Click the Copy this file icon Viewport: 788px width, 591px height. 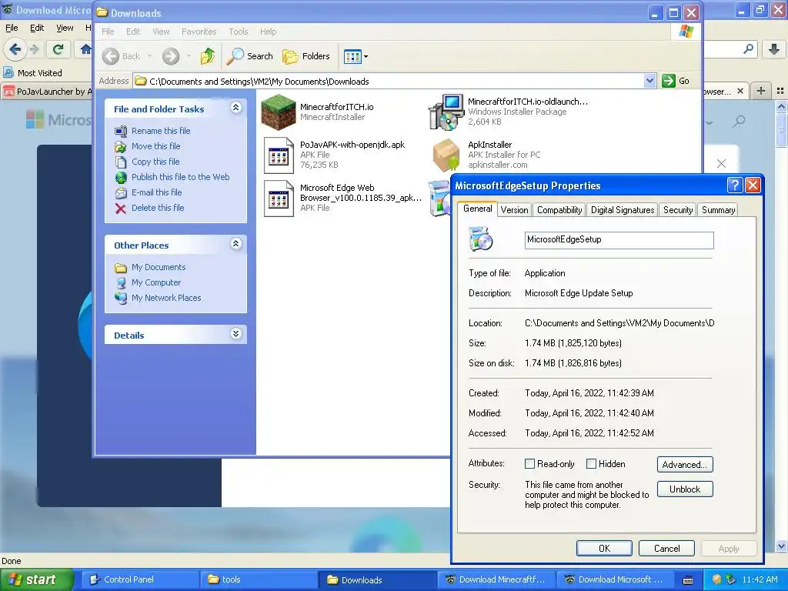[121, 162]
